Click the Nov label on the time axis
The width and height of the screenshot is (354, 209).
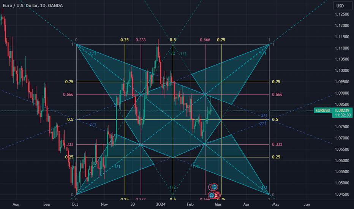click(104, 204)
